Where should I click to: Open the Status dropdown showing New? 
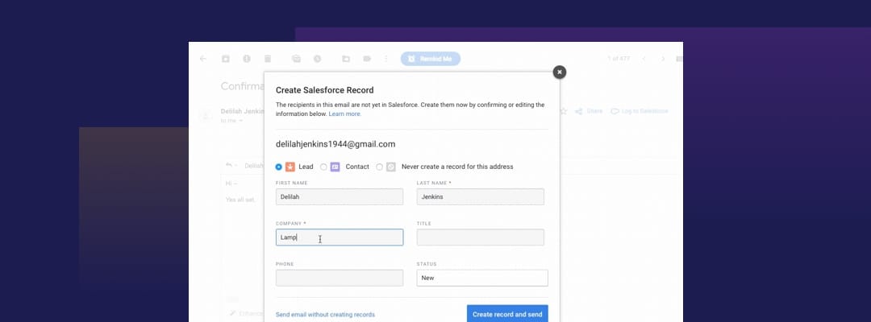point(482,278)
